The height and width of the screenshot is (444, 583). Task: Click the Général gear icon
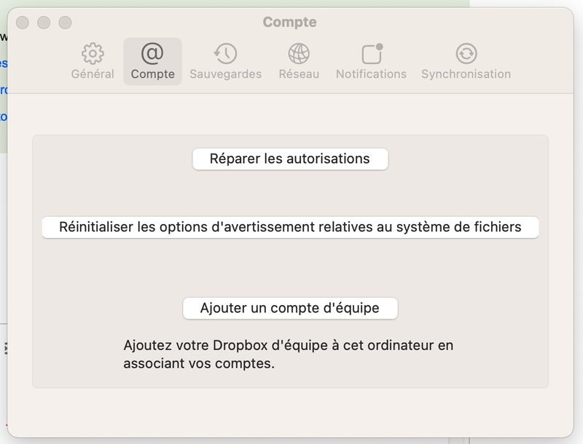coord(93,54)
